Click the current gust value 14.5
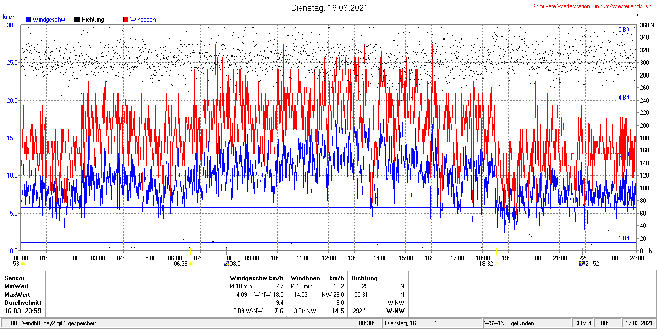 337,311
